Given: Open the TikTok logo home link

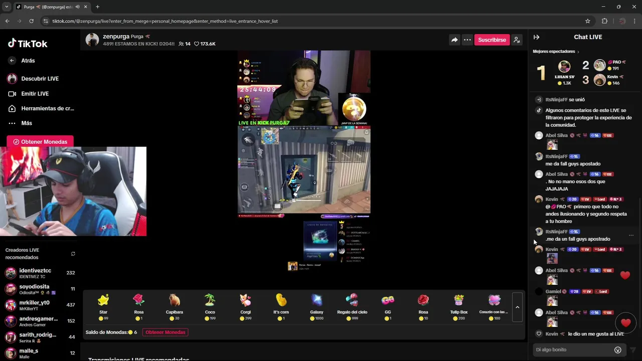Looking at the screenshot, I should 28,44.
